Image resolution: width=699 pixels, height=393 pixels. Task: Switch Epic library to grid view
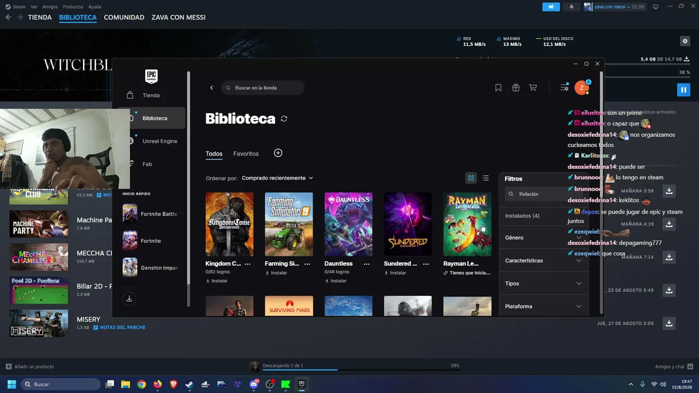pyautogui.click(x=471, y=178)
